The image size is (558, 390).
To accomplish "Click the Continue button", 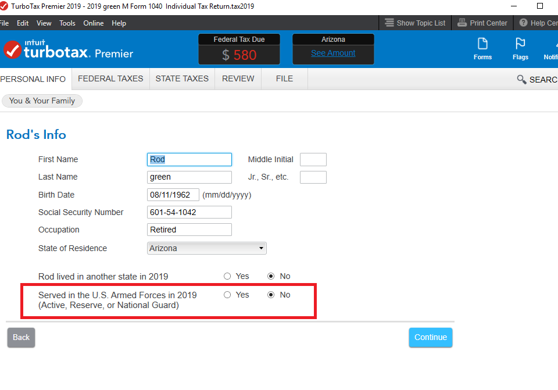I will point(431,337).
